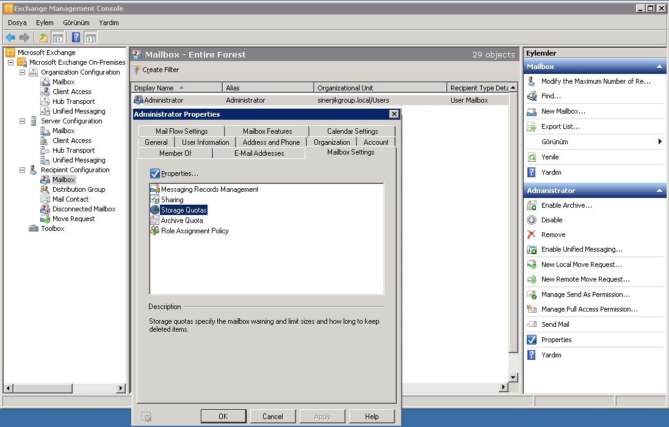Click the Manage Full Access Permission icon

click(532, 309)
